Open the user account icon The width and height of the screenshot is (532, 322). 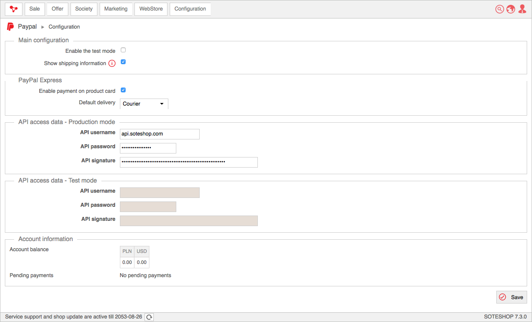coord(522,9)
